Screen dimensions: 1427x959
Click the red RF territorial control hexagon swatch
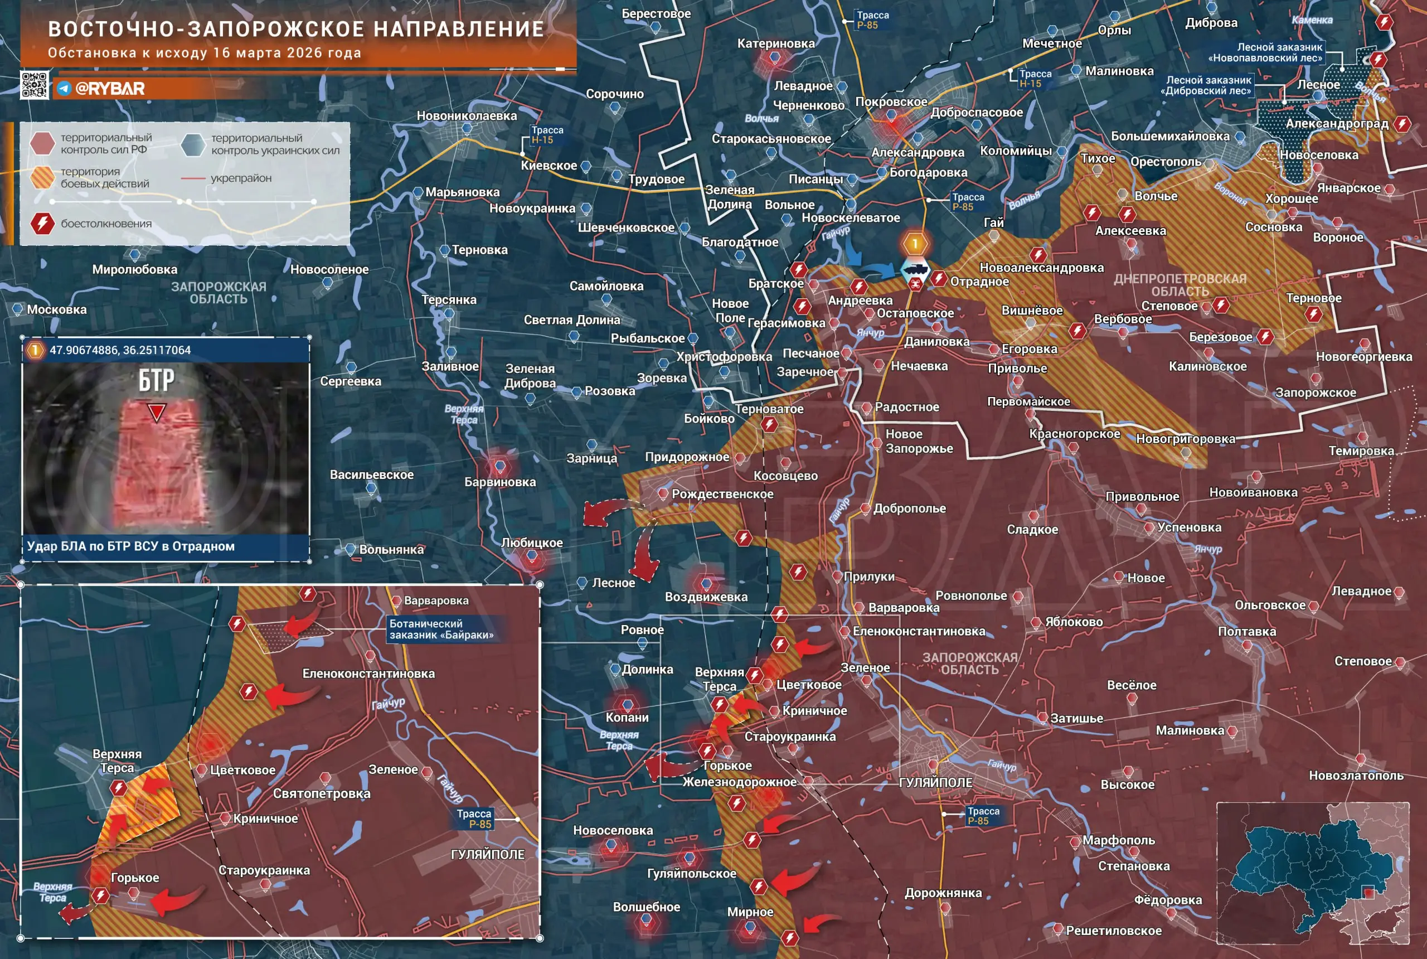coord(42,143)
